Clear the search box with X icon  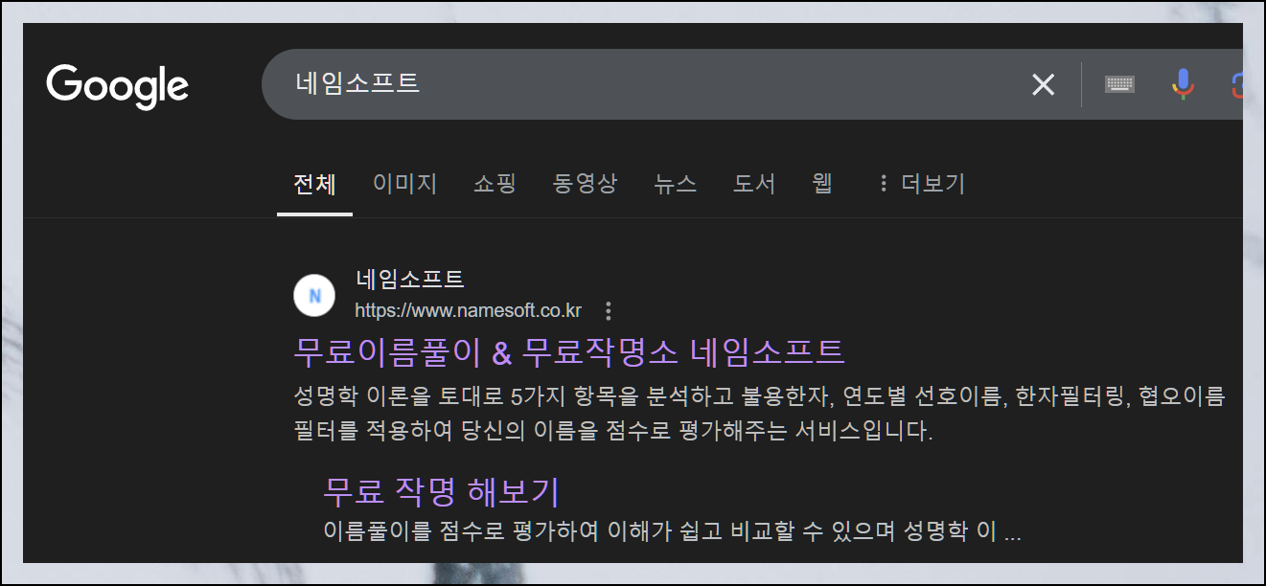pyautogui.click(x=1043, y=84)
